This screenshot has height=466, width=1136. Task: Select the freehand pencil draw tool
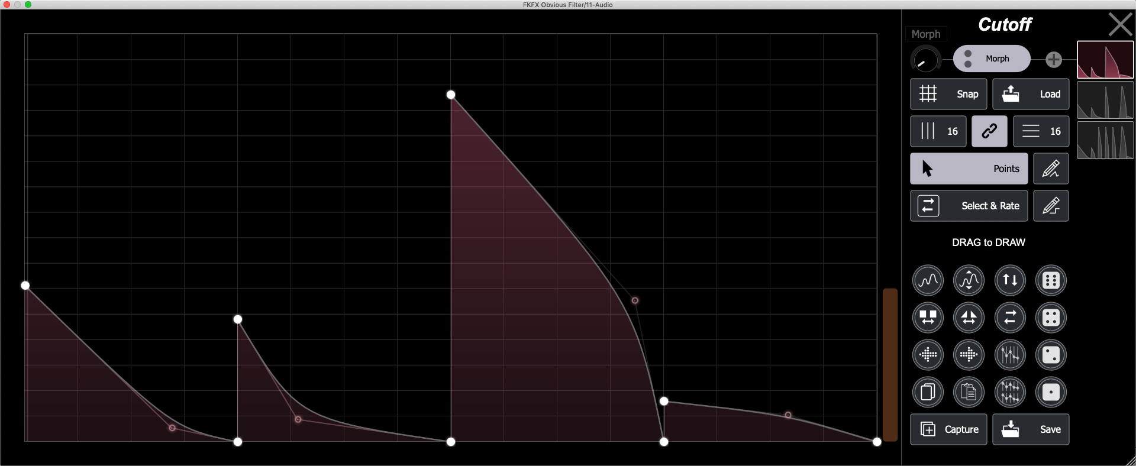point(1051,169)
